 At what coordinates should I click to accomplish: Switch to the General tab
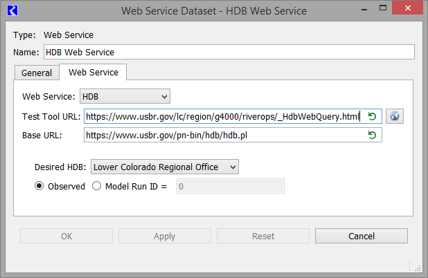click(37, 73)
